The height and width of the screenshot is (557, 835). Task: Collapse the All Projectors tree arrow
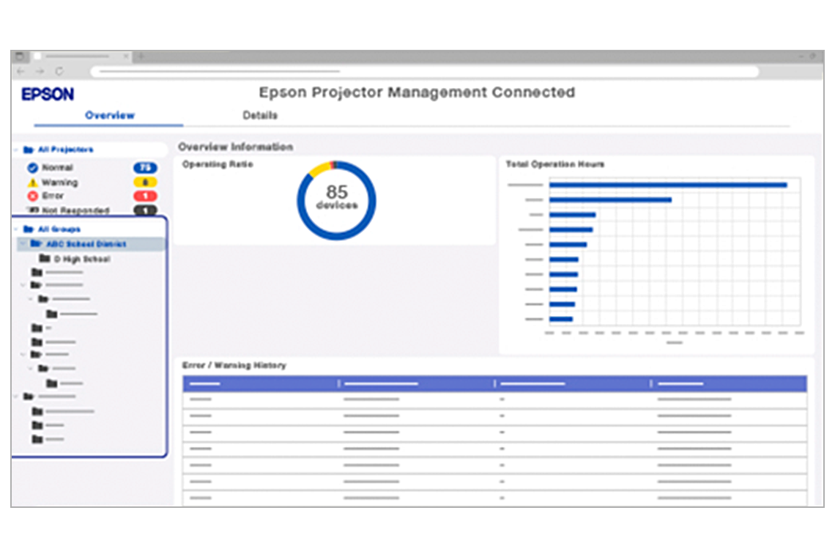[17, 150]
